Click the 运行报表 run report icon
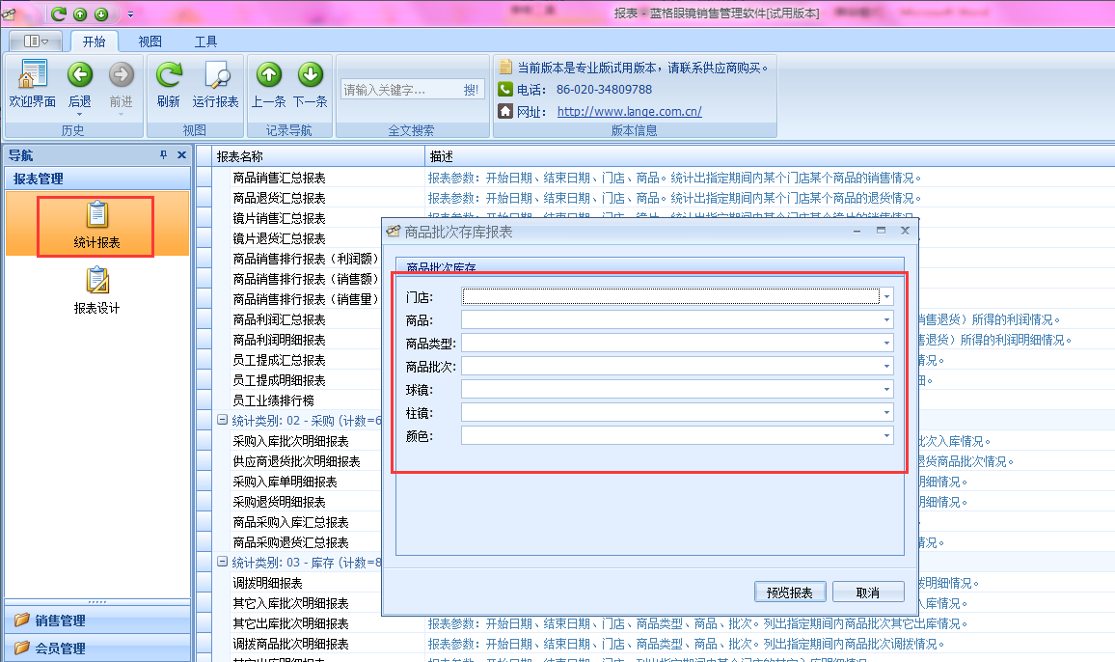This screenshot has height=662, width=1115. [x=215, y=76]
